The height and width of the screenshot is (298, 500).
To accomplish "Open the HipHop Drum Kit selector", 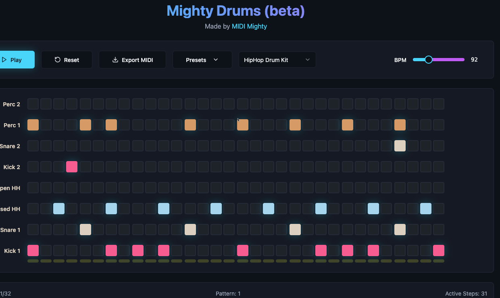I will (277, 59).
